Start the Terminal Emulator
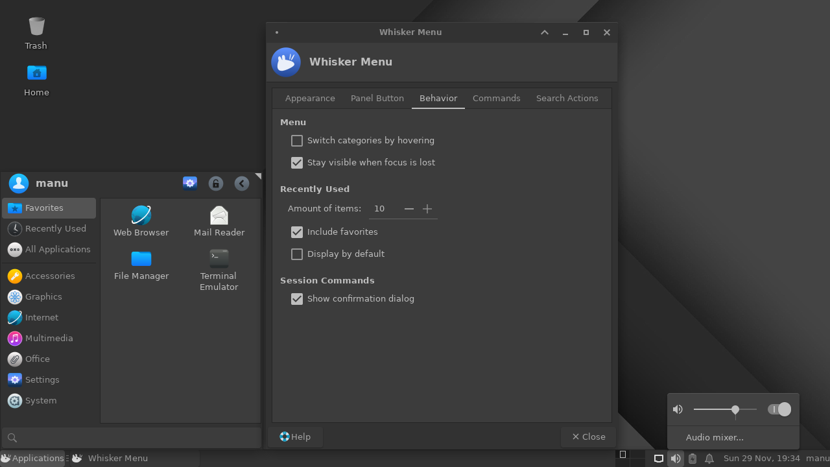This screenshot has height=467, width=830. pos(219,264)
